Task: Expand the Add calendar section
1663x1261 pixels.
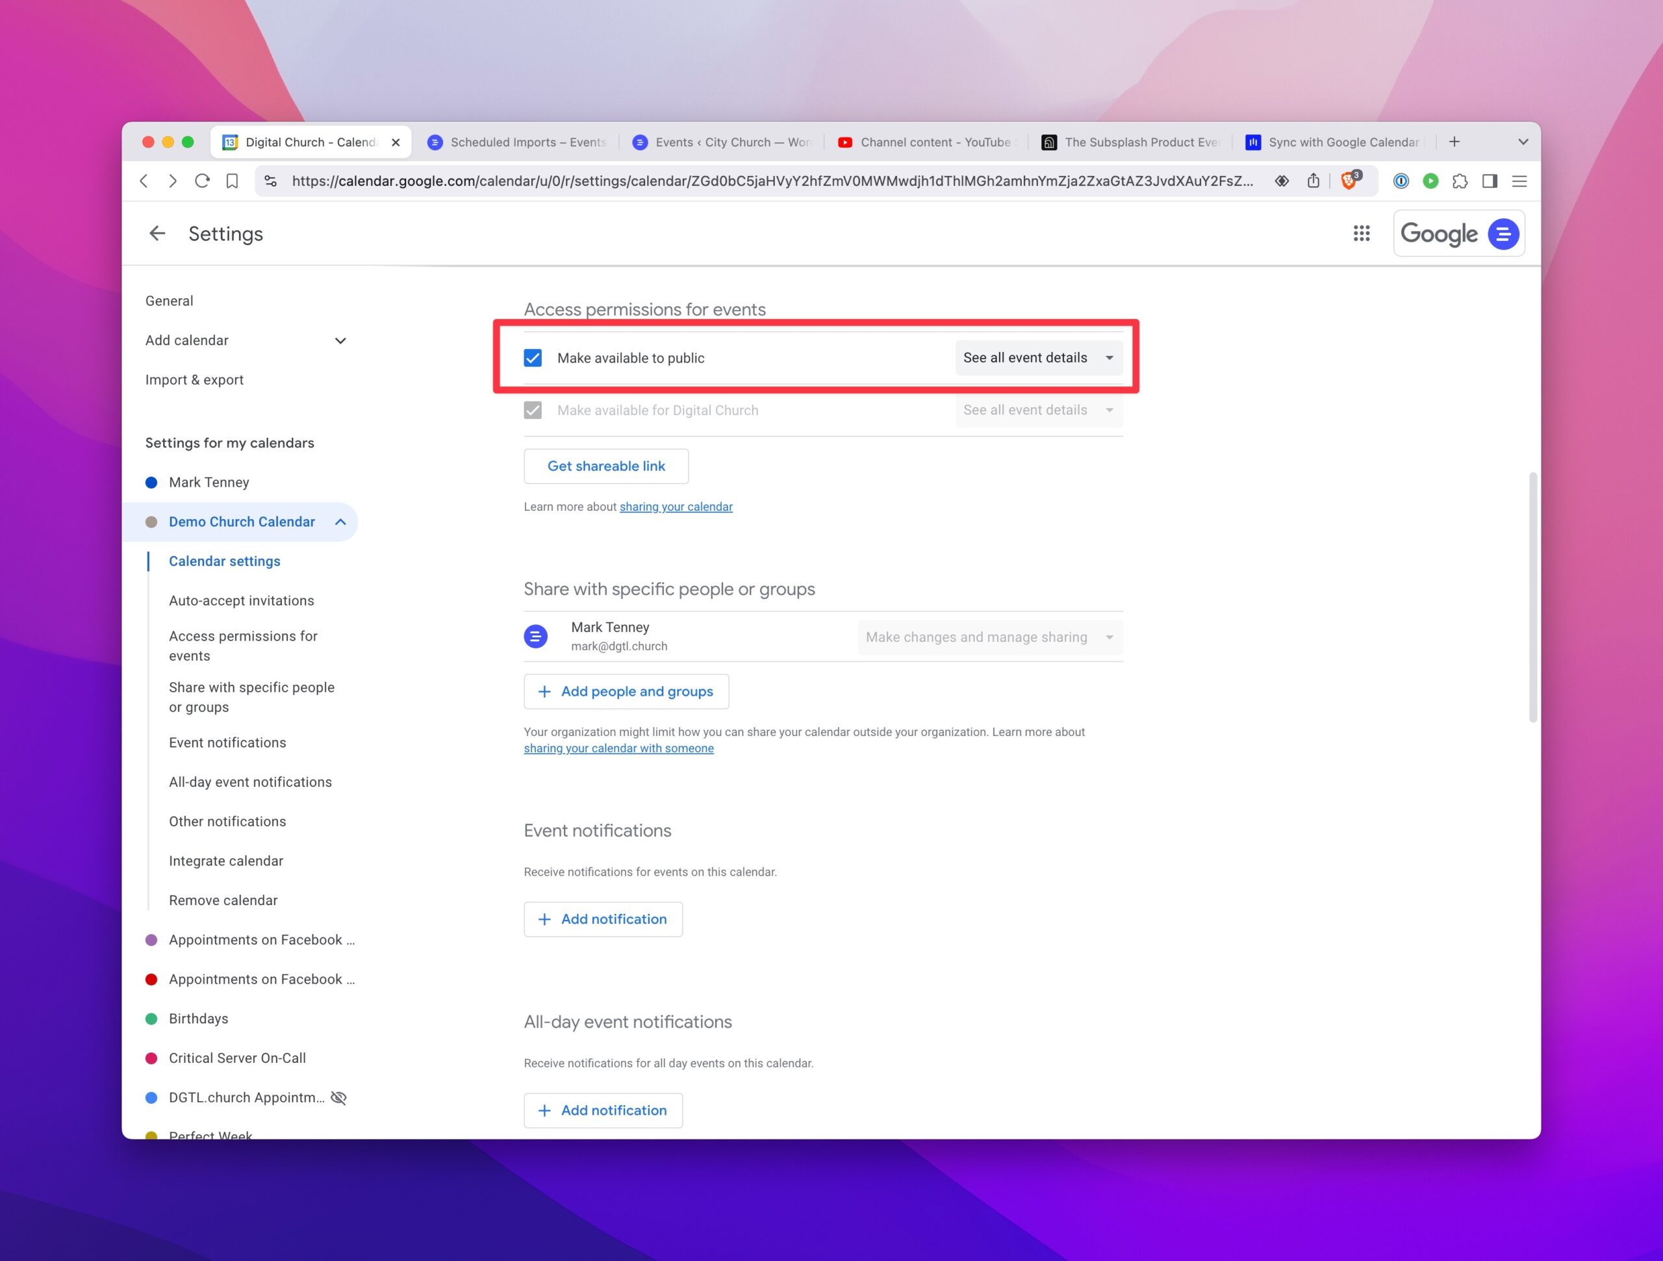Action: pyautogui.click(x=340, y=340)
